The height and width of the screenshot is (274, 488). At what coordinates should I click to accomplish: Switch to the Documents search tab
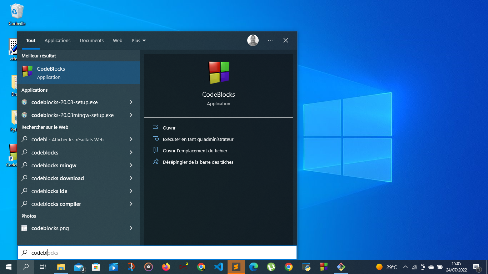click(91, 40)
